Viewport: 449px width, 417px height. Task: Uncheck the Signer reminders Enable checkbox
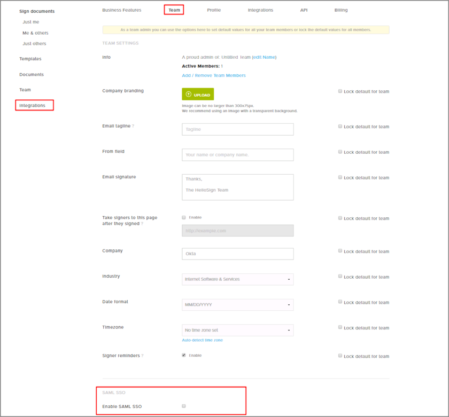pyautogui.click(x=184, y=355)
